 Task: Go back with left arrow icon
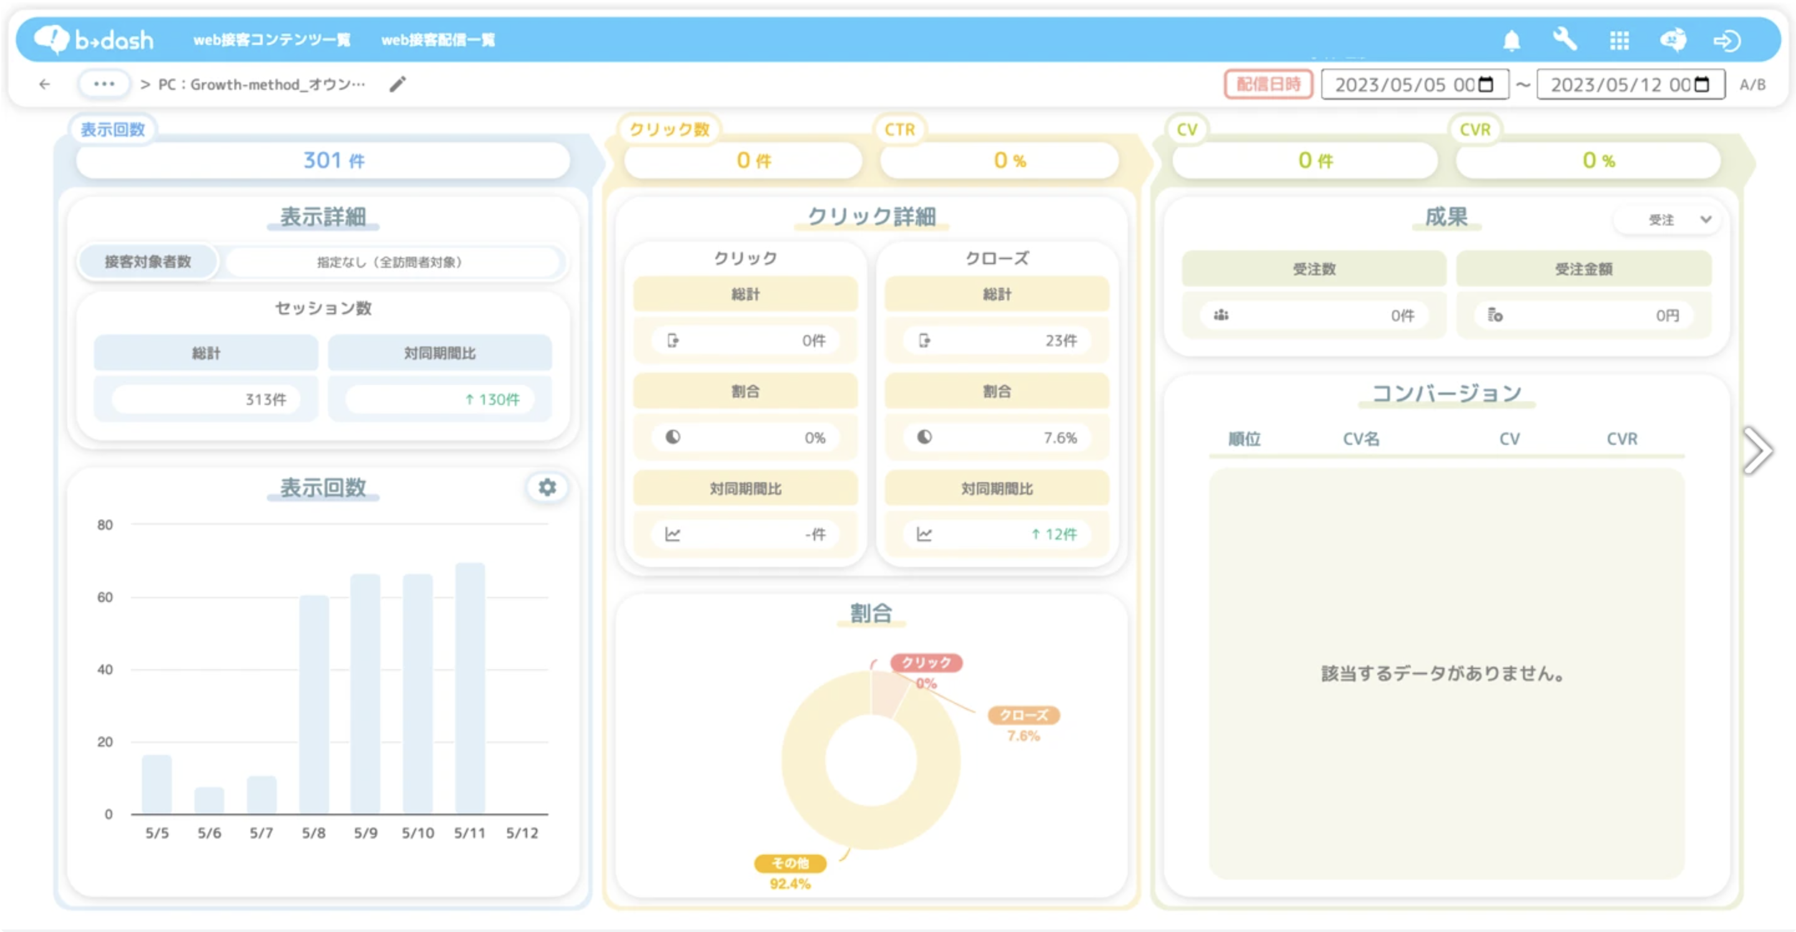click(45, 84)
